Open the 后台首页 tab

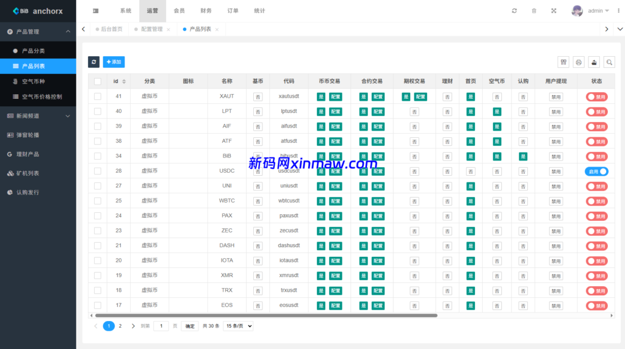tap(109, 29)
